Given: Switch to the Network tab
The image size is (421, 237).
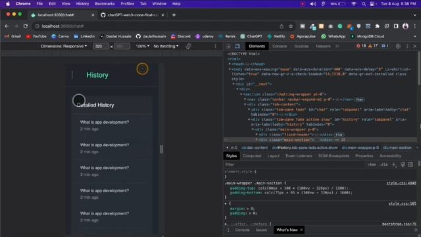Looking at the screenshot, I should (x=323, y=46).
